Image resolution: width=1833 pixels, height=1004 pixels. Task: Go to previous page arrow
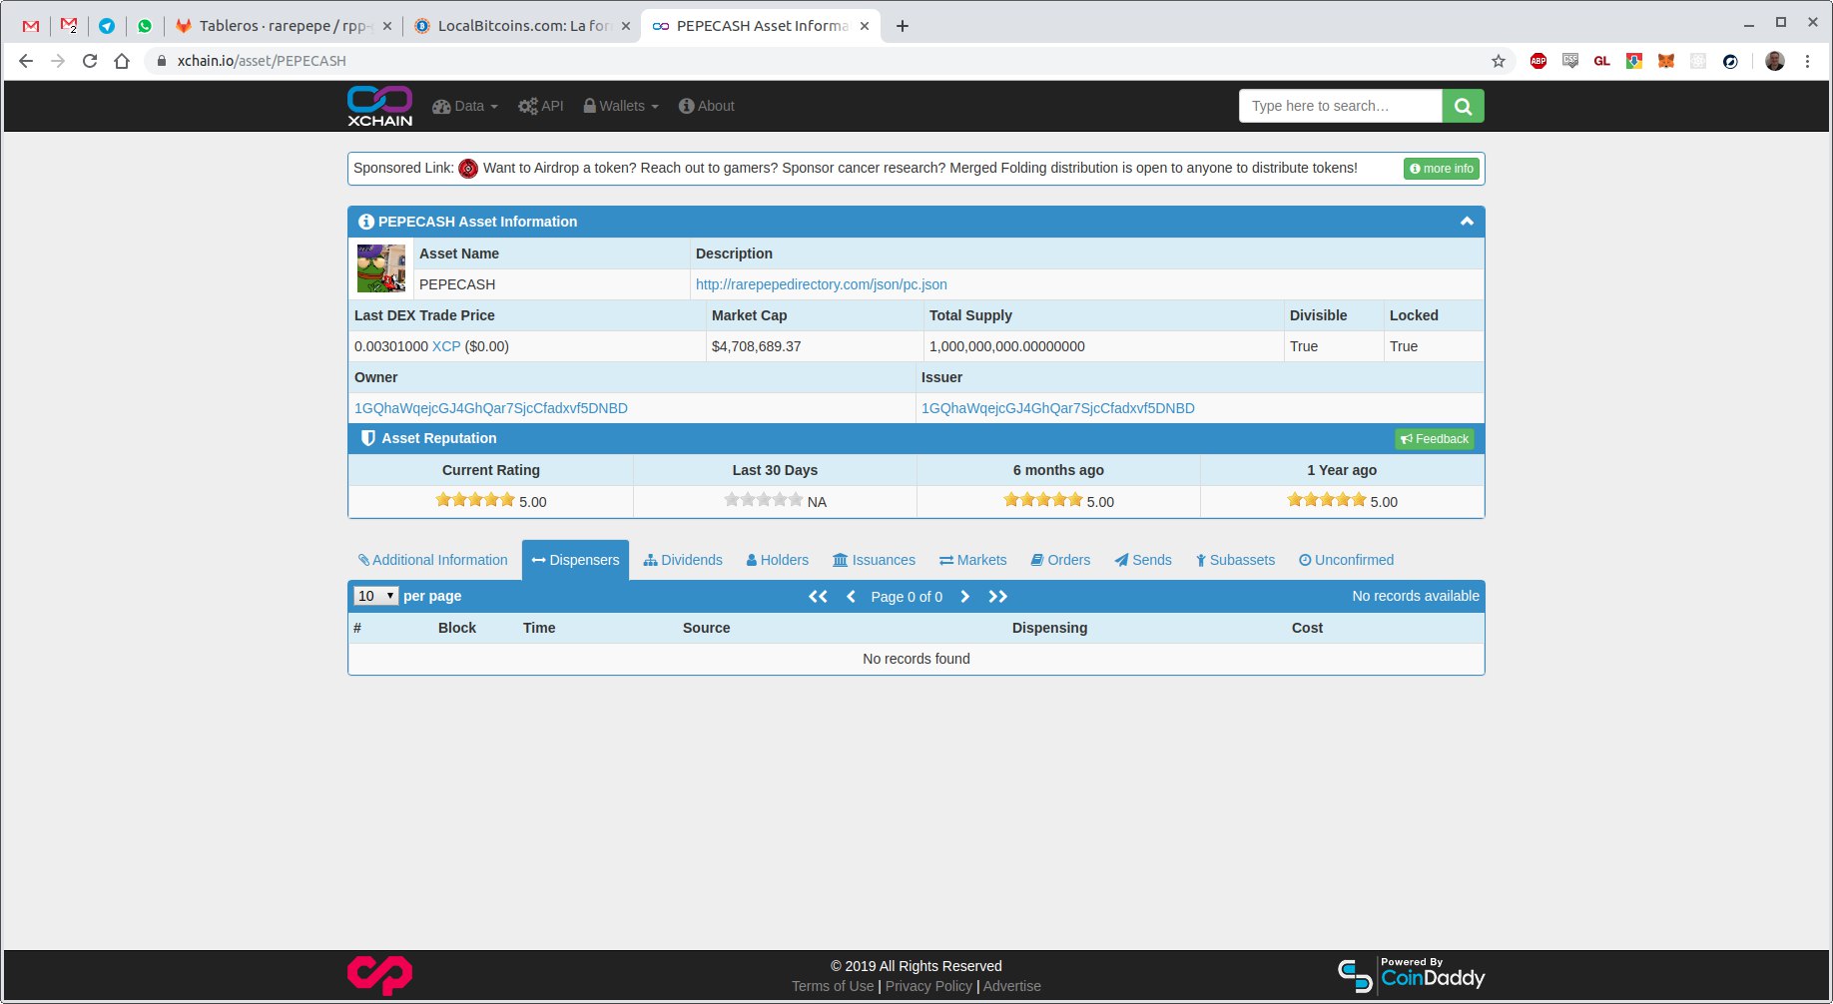click(x=852, y=597)
